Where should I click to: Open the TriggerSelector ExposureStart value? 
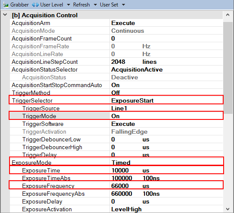click(132, 100)
